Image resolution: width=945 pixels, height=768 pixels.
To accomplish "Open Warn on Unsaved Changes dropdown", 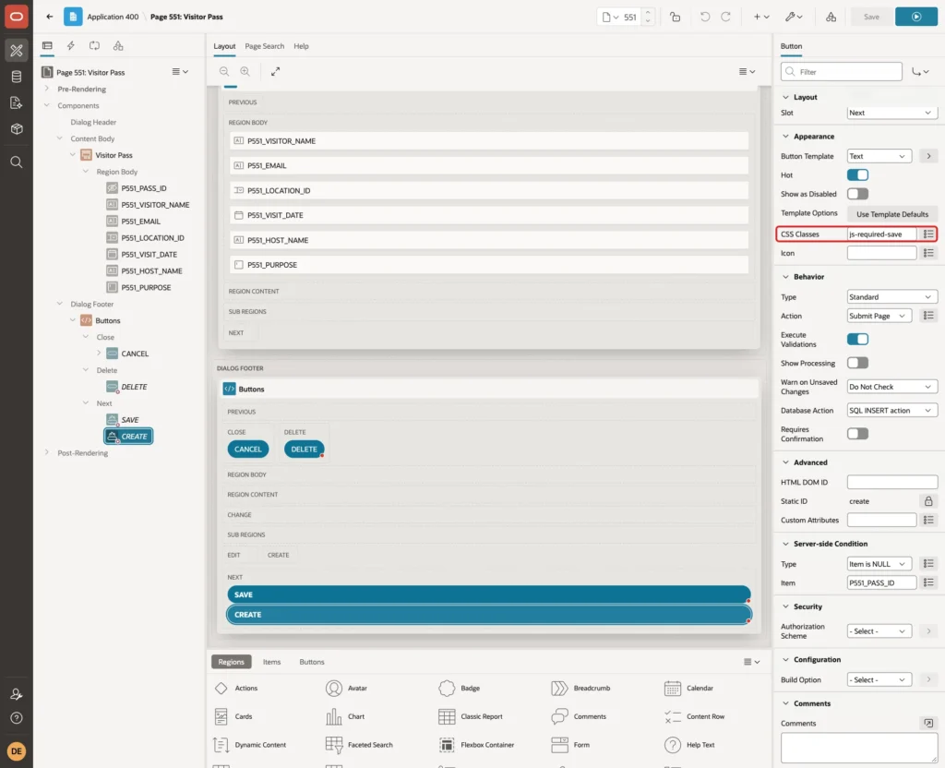I will click(892, 387).
